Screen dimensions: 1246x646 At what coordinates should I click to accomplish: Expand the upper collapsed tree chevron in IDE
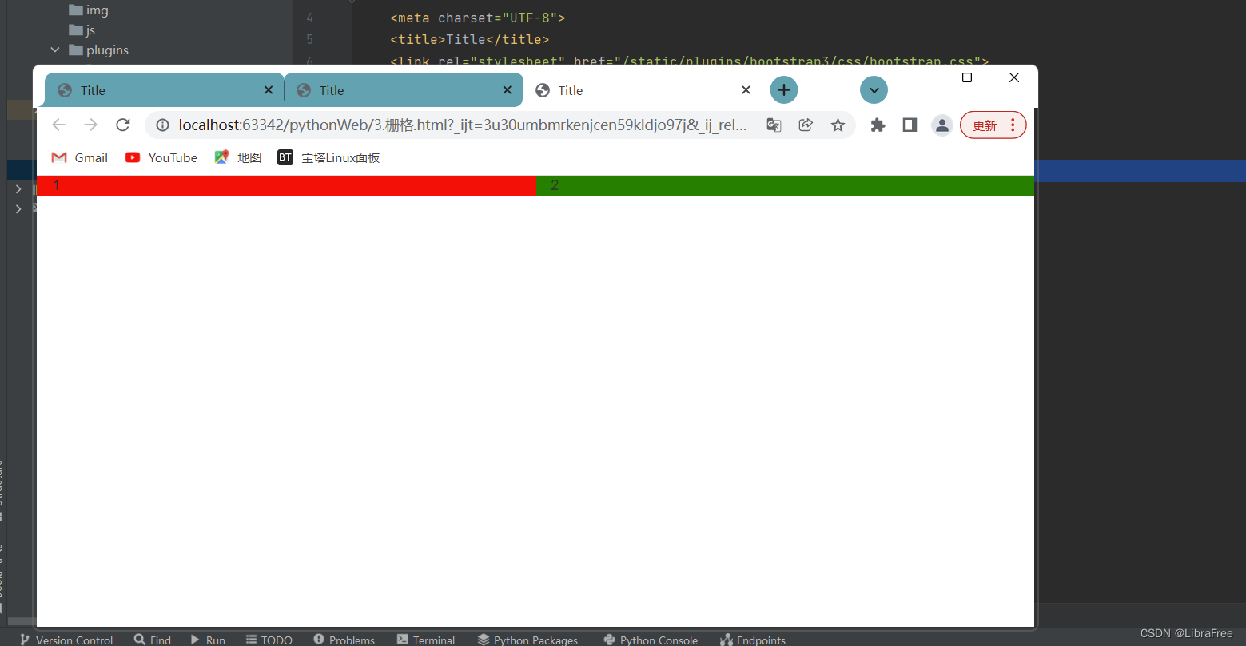pyautogui.click(x=18, y=189)
